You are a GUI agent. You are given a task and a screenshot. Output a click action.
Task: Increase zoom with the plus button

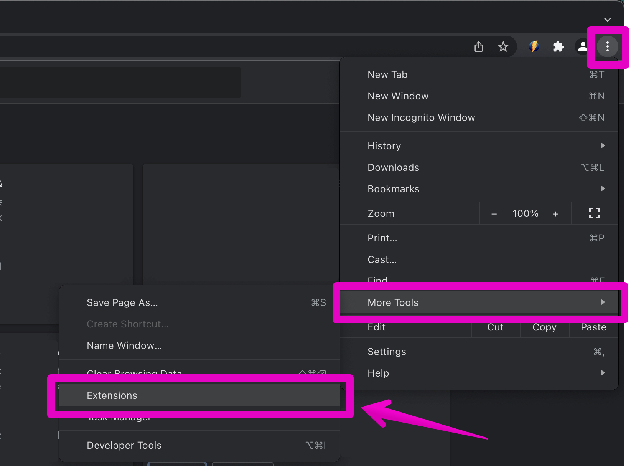tap(555, 214)
